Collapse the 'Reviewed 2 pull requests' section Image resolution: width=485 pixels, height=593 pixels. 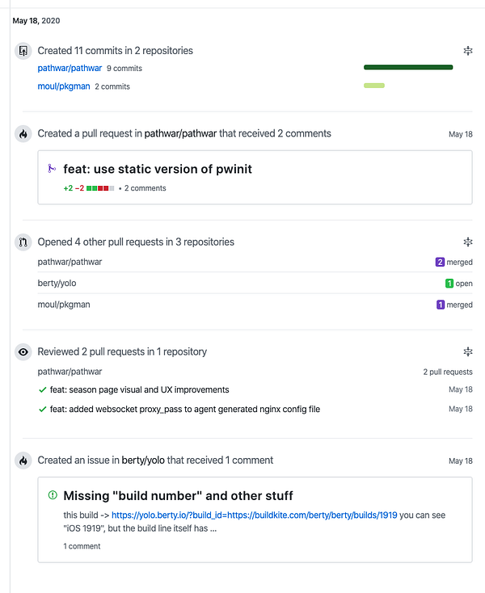[x=467, y=352]
